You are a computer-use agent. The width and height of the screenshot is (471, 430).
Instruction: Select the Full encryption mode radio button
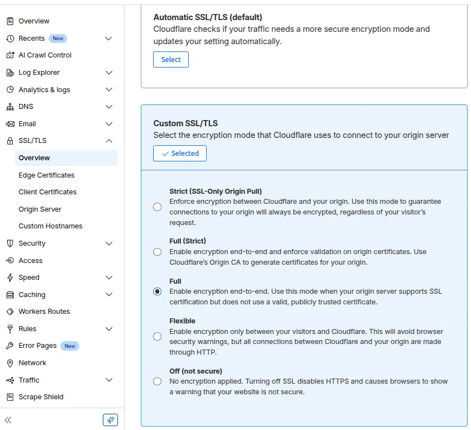coord(157,292)
